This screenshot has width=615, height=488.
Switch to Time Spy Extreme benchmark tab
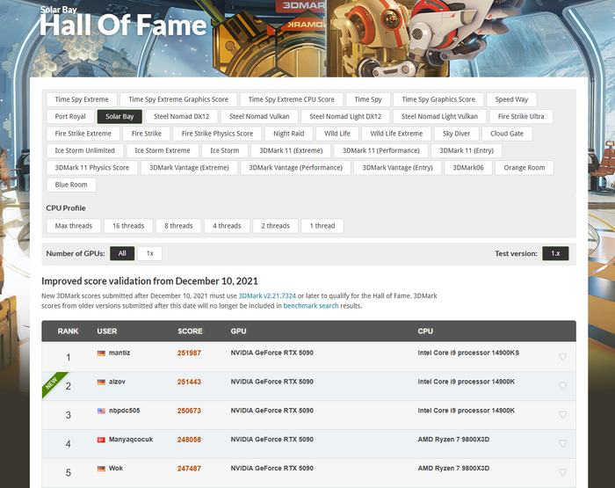pos(82,99)
